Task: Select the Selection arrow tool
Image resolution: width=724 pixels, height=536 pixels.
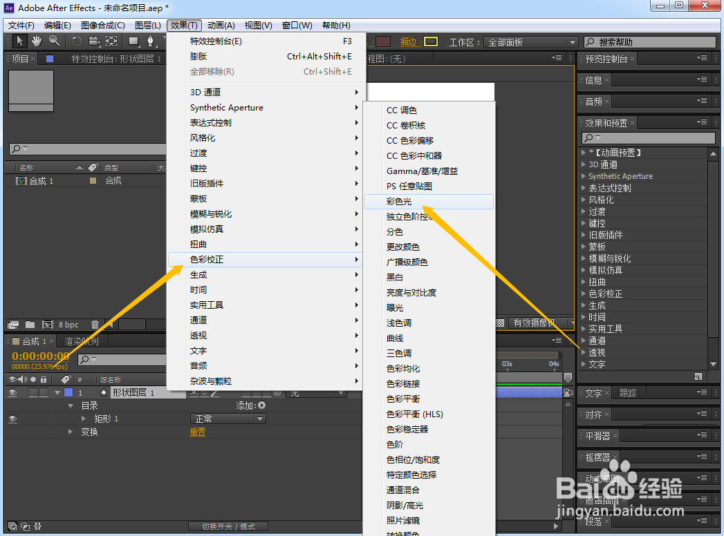Action: click(x=19, y=41)
